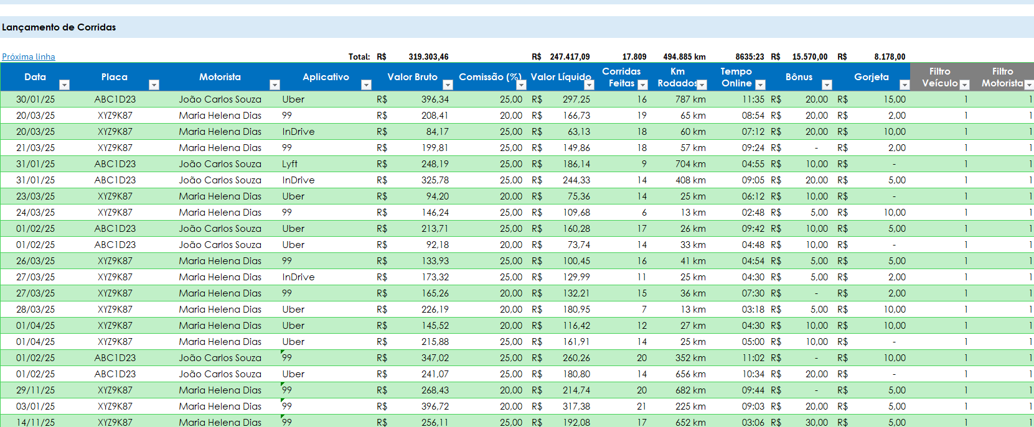Open the Data column filter dropdown
Screen dimensions: 1034x427
[64, 85]
